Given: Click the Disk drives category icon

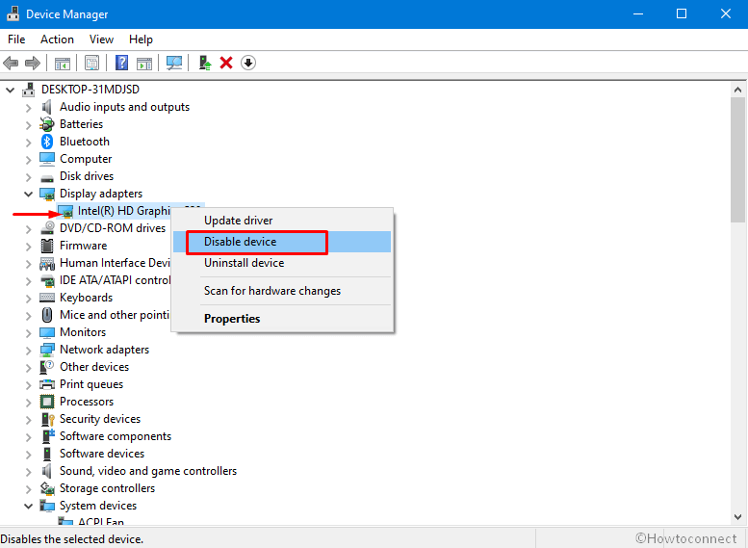Looking at the screenshot, I should click(47, 178).
